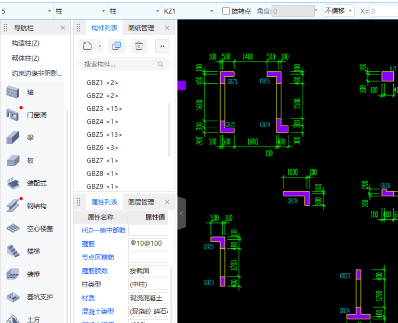Select the 钢结构 category icon
The width and height of the screenshot is (398, 323).
(13, 205)
